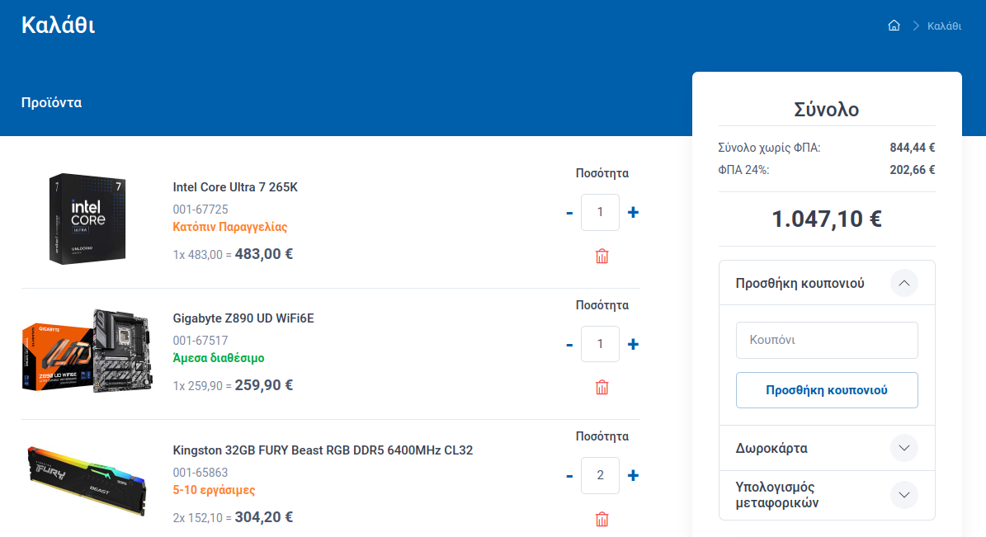This screenshot has width=986, height=537.
Task: Click the Intel Core Ultra 7 quantity field
Action: pos(600,213)
